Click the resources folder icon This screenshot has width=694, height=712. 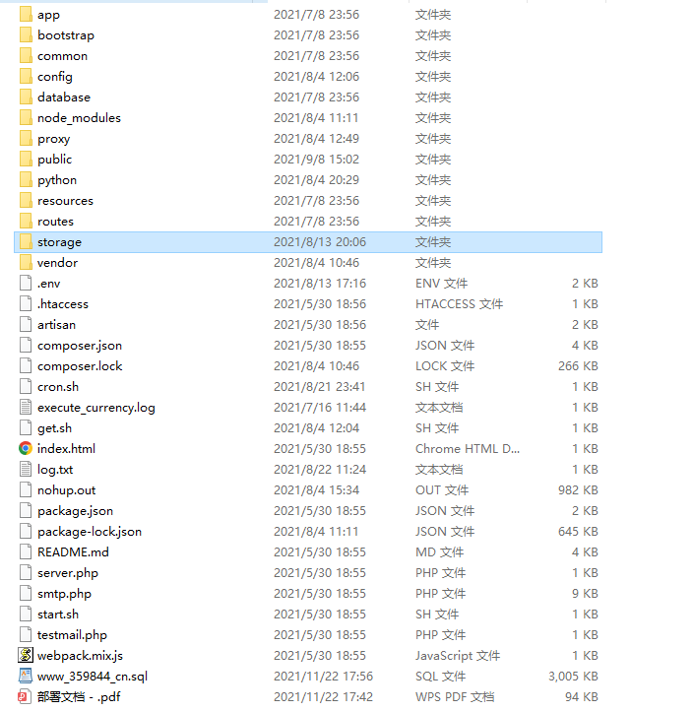pos(26,200)
